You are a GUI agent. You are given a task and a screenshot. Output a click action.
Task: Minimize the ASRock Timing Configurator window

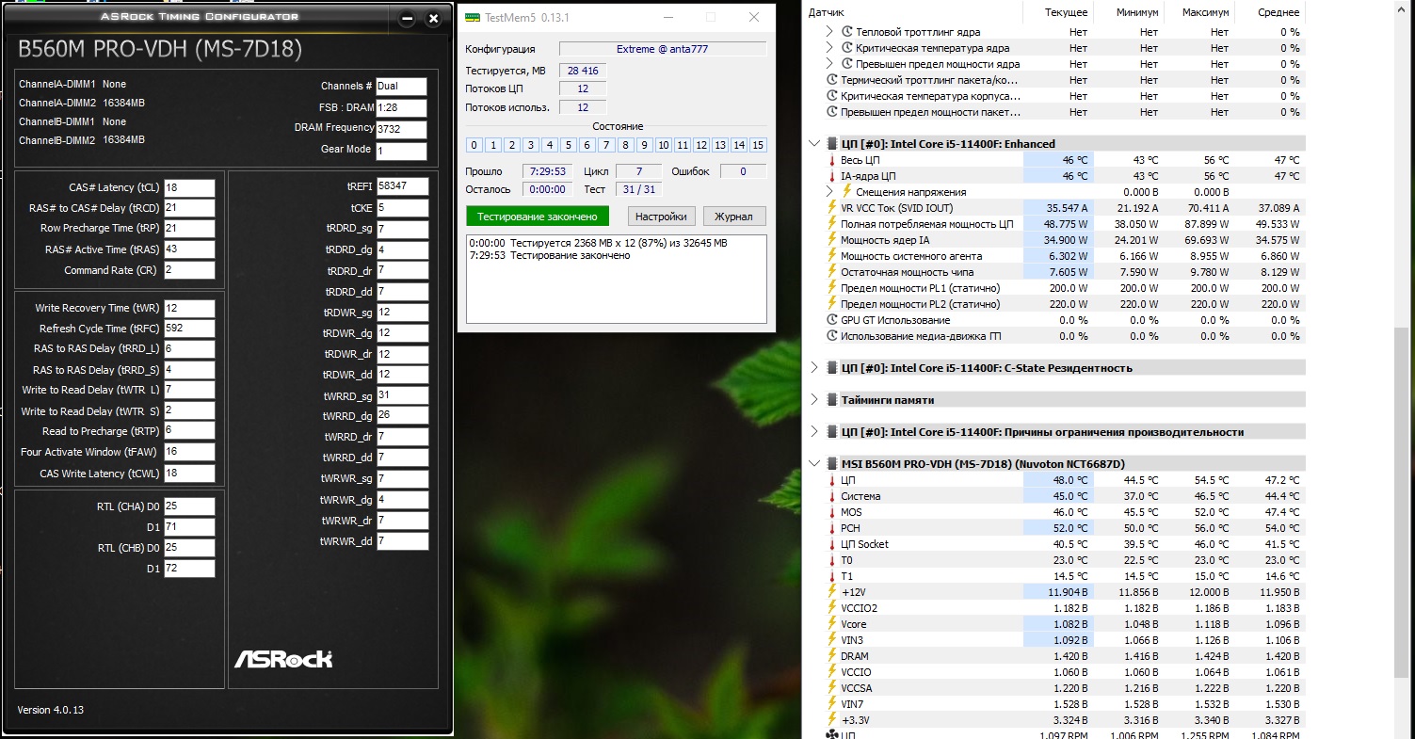[x=407, y=19]
